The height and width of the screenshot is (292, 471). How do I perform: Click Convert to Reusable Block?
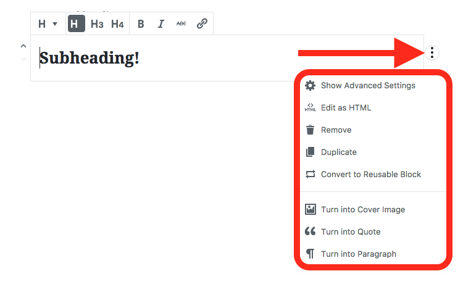pos(370,175)
